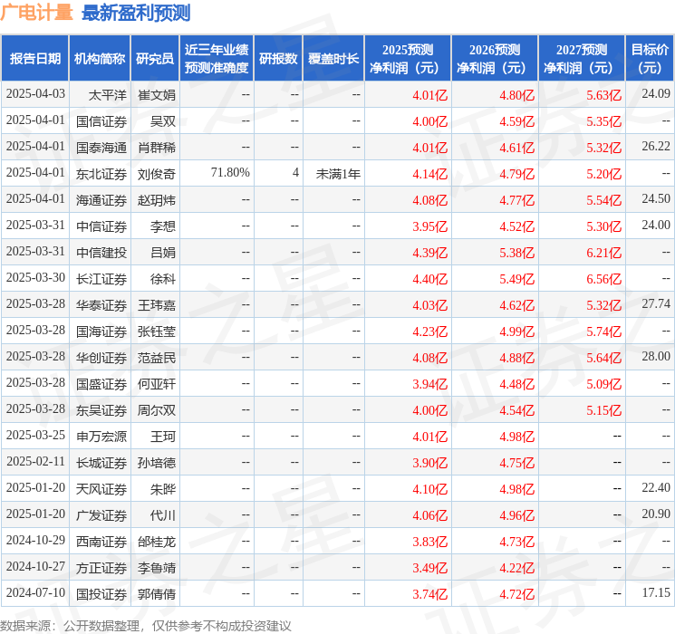The width and height of the screenshot is (675, 634).
Task: Click analyst name 吕娟
Action: pyautogui.click(x=163, y=253)
